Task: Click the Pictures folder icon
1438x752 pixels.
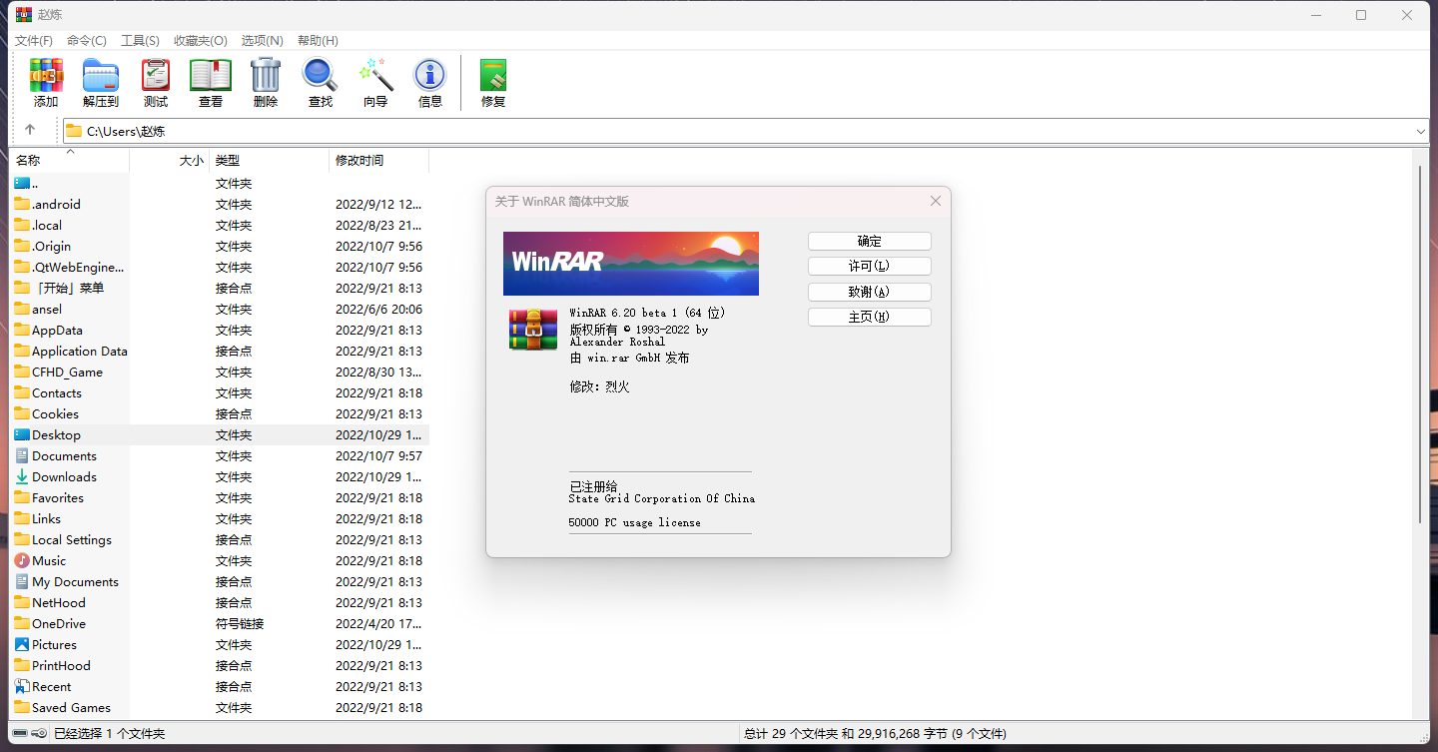Action: (x=22, y=645)
